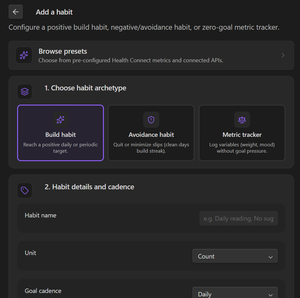Click the 'Unit' label

(30, 253)
